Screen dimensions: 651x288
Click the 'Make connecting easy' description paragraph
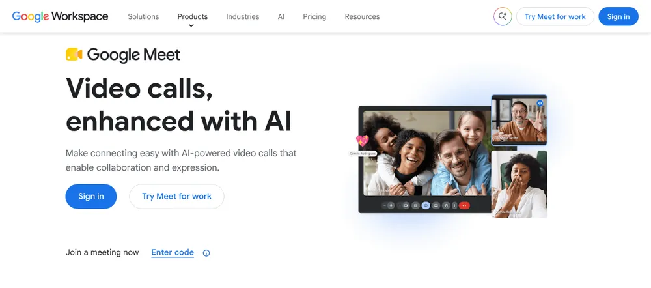[181, 160]
